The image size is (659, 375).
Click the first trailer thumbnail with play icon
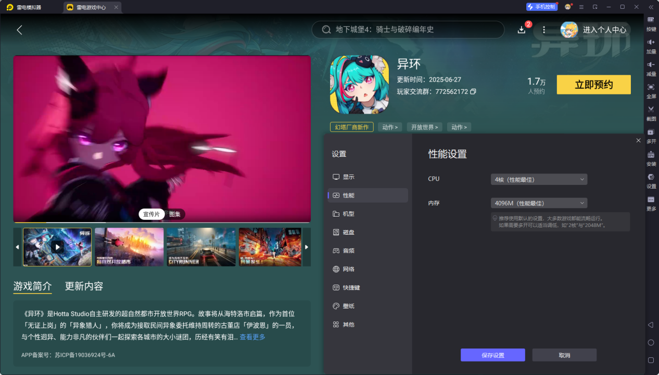tap(57, 247)
